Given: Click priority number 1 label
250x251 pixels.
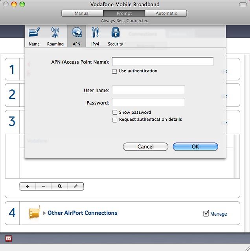Looking at the screenshot, I should (12, 69).
